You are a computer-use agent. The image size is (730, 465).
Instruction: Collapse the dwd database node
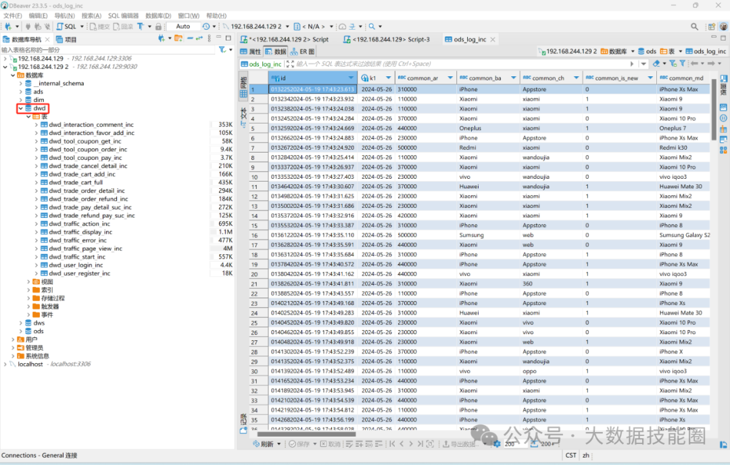tap(20, 108)
